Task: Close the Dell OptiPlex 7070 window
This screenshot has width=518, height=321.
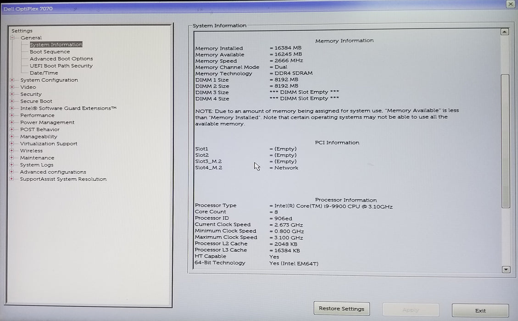Action: click(510, 4)
